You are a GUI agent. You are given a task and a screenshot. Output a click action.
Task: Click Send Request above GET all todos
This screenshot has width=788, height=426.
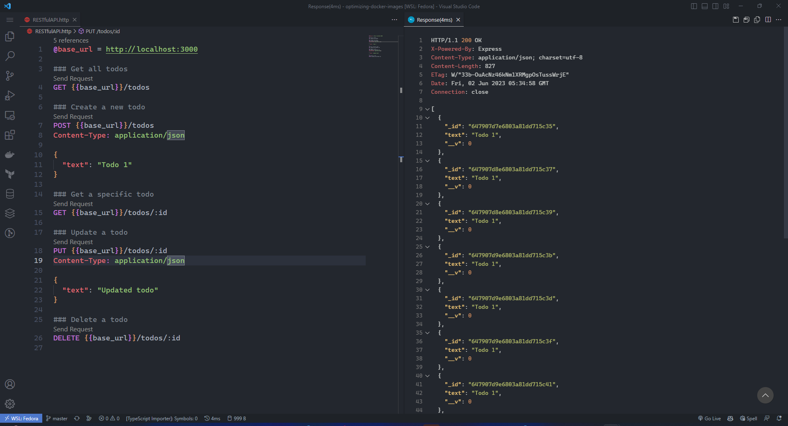(x=73, y=78)
